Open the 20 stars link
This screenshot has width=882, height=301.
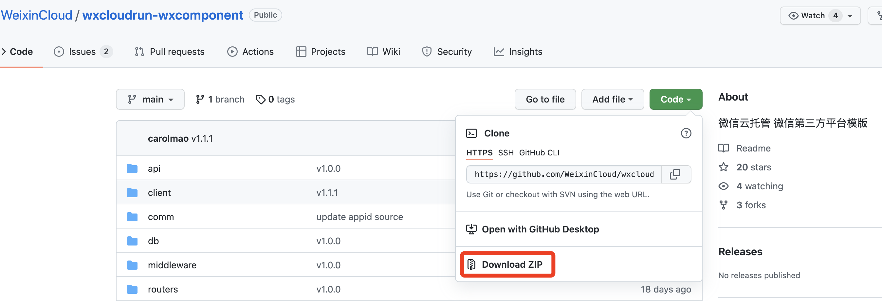[x=754, y=167]
